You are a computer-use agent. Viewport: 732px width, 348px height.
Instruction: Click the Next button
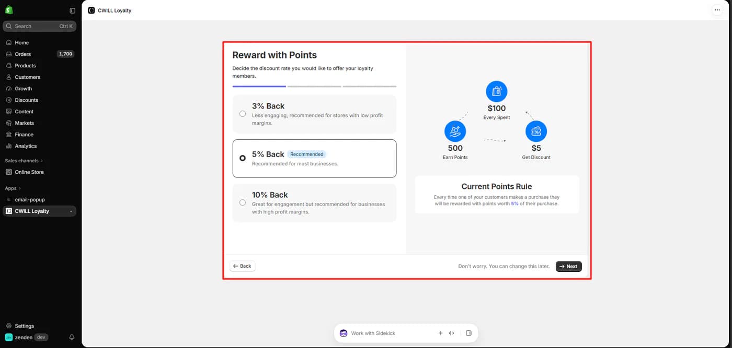tap(568, 266)
